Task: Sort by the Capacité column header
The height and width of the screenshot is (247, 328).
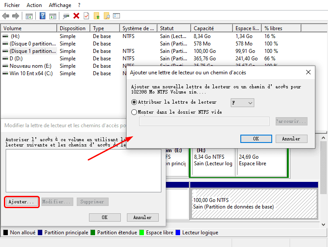Action: click(212, 28)
